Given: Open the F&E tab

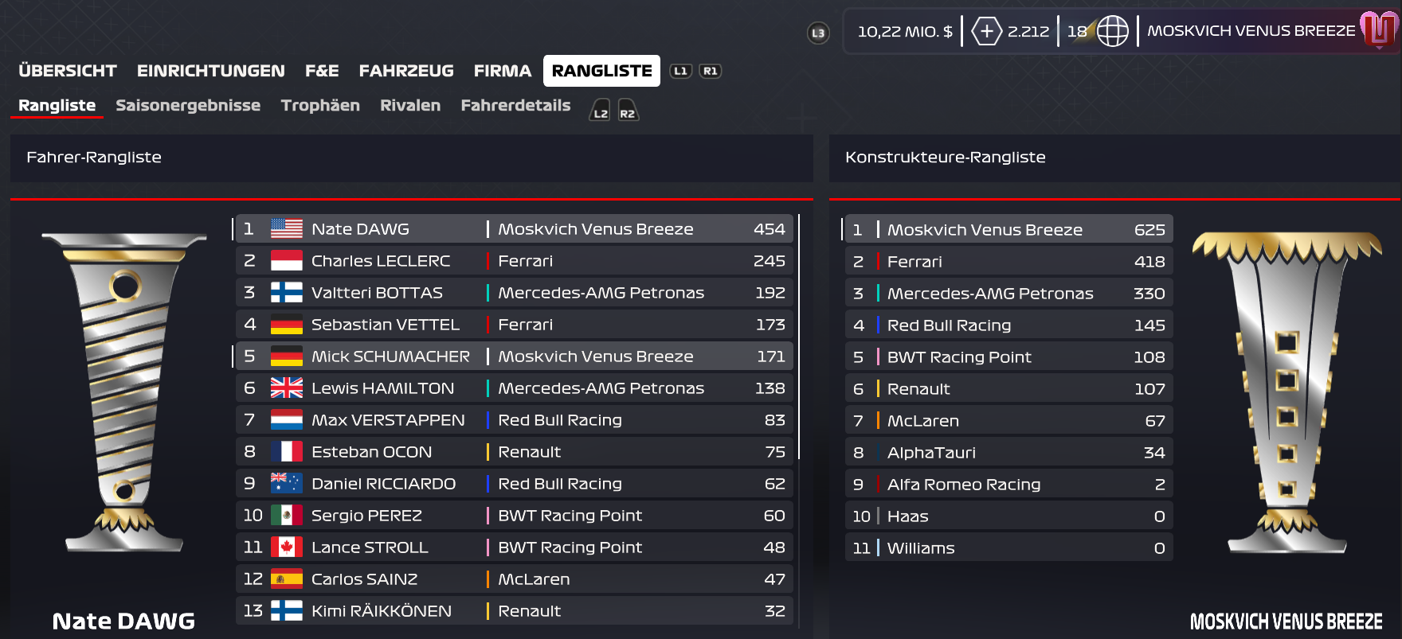Looking at the screenshot, I should [x=322, y=71].
